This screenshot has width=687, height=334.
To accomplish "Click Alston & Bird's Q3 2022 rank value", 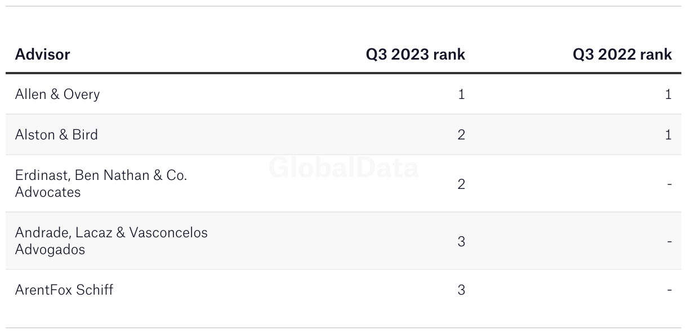I will (x=668, y=134).
